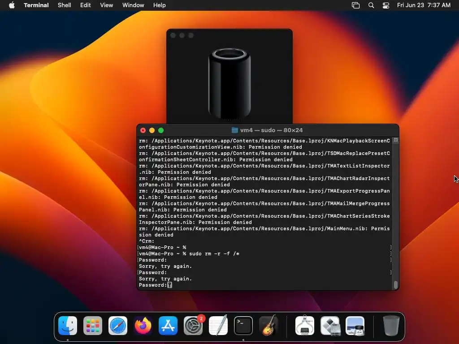Click the TMATextListInspector error line
Viewport: 459px width, 344px height.
click(x=264, y=169)
